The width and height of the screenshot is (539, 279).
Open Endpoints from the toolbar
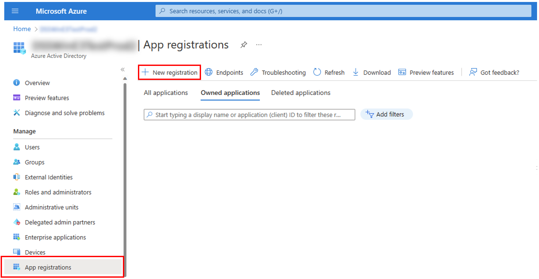(224, 72)
